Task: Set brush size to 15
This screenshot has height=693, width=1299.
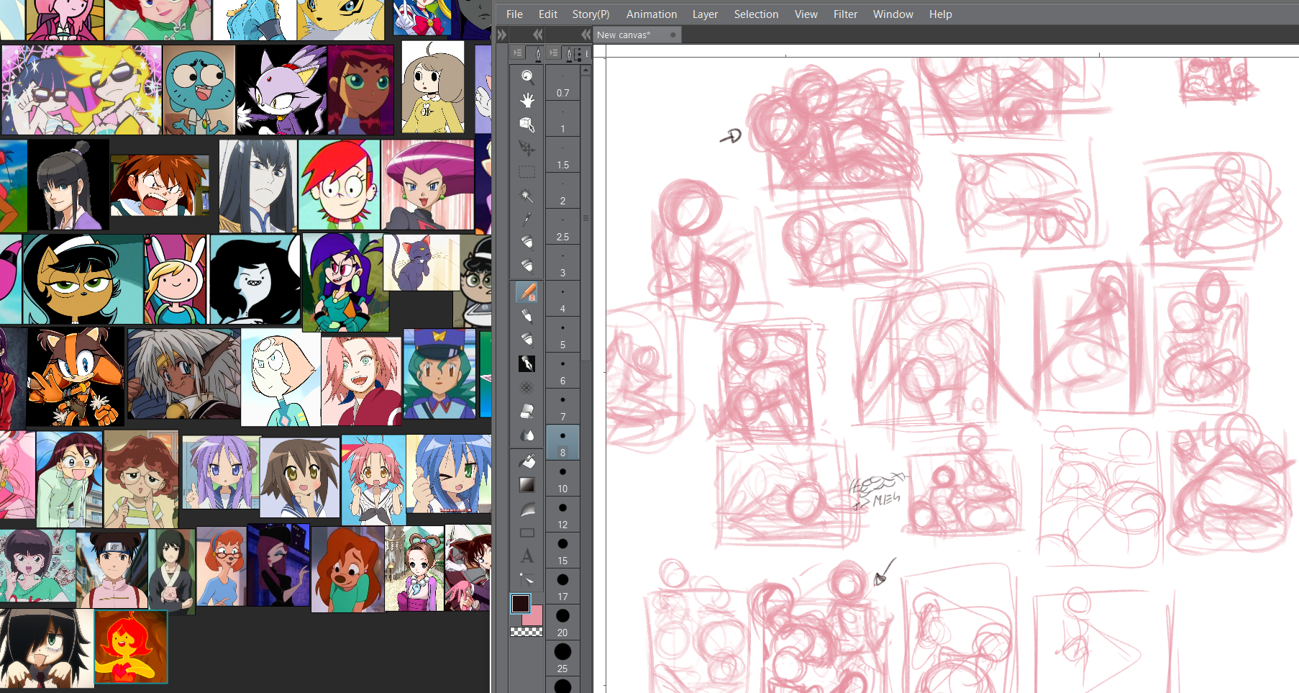Action: 562,551
